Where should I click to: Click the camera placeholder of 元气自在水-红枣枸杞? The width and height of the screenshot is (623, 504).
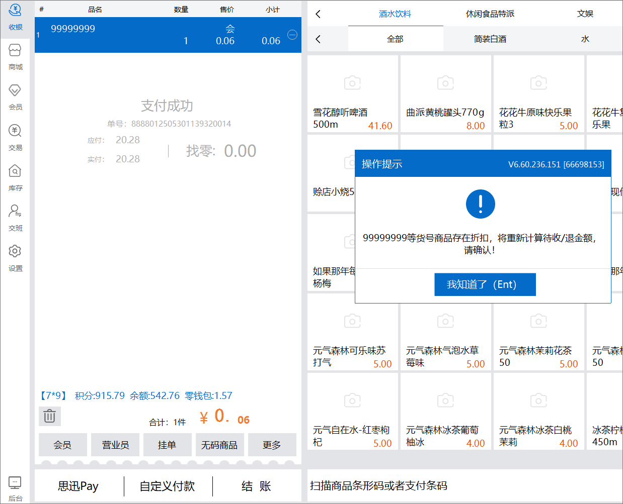[x=352, y=400]
